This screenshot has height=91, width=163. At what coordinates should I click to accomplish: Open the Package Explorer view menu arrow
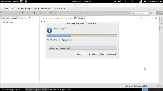[x=30, y=18]
